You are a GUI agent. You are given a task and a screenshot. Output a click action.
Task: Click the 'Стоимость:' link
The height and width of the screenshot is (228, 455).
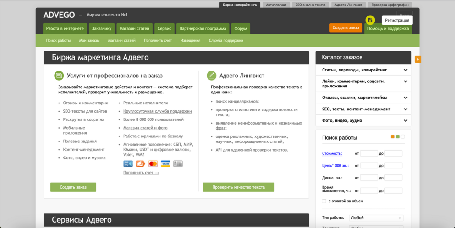click(x=332, y=153)
